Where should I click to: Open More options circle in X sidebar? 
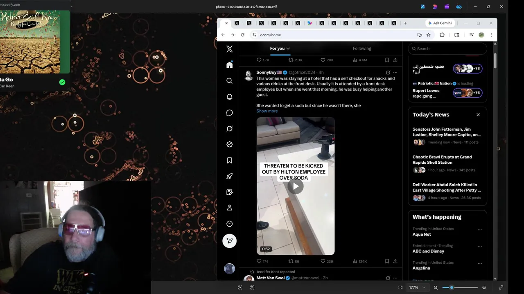click(229, 224)
